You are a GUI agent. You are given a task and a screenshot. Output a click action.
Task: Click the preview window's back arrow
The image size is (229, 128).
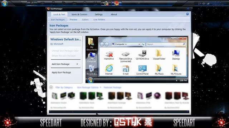click(102, 44)
